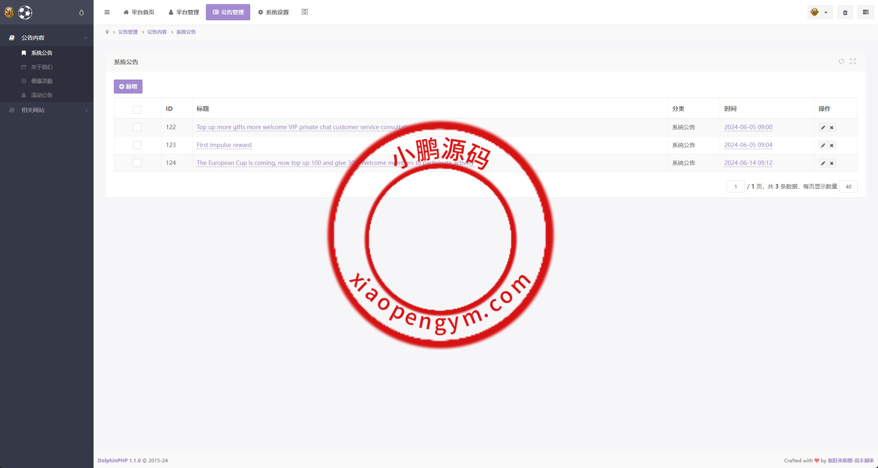
Task: Refresh the 系统公告 panel with circular arrow icon
Action: point(841,61)
